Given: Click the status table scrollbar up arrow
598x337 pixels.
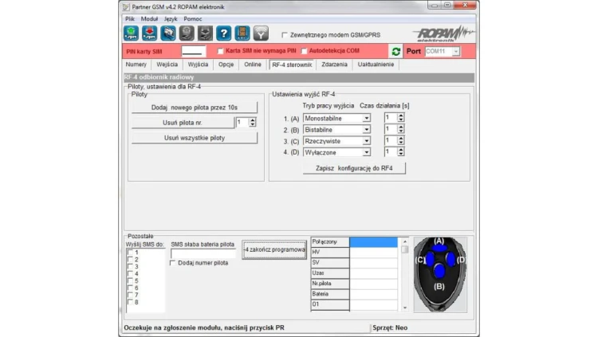Looking at the screenshot, I should [x=404, y=241].
